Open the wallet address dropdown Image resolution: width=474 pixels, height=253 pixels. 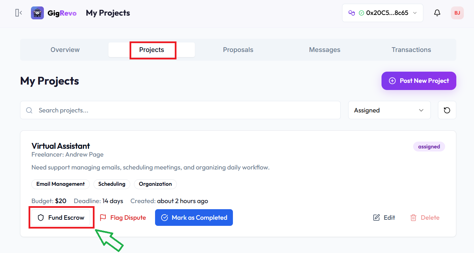click(382, 13)
